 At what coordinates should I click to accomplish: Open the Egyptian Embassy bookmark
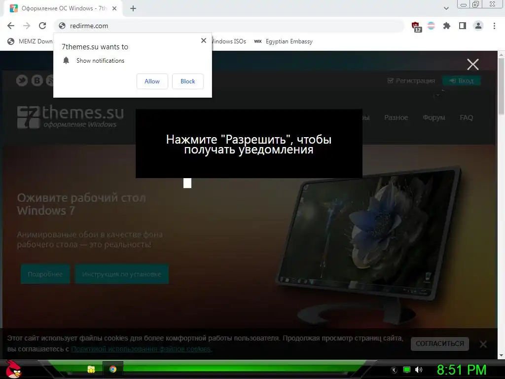[x=284, y=41]
